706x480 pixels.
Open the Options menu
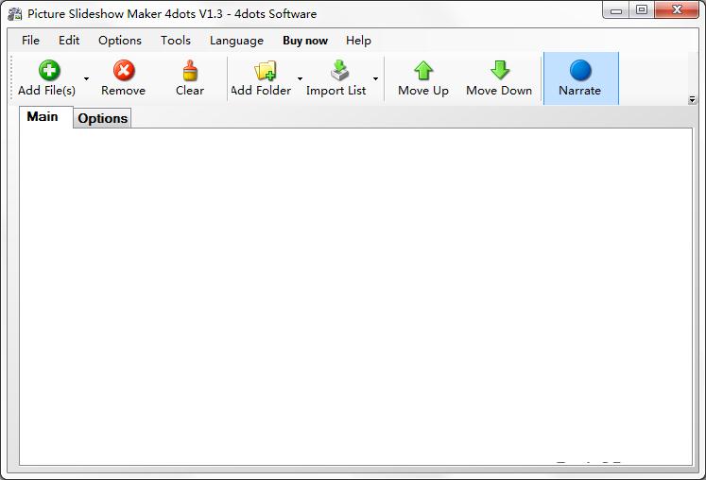click(x=120, y=41)
